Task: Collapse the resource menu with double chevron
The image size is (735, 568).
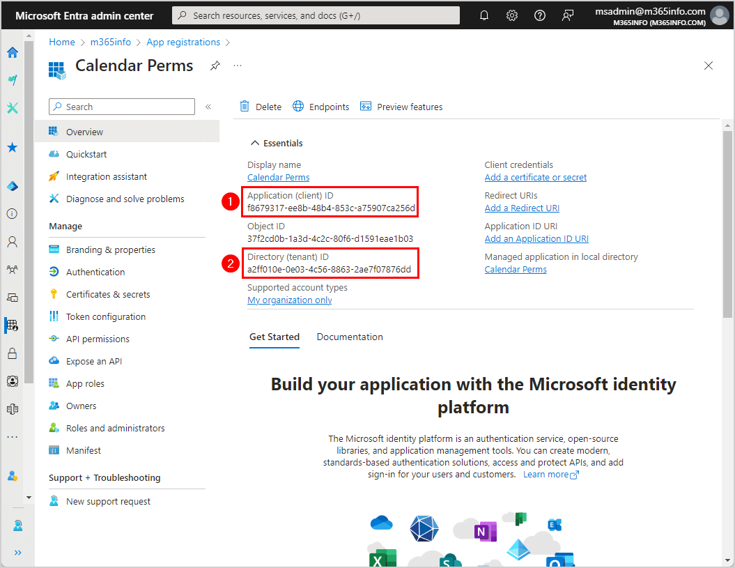Action: pyautogui.click(x=208, y=107)
